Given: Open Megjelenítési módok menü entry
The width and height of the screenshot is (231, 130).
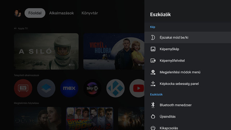Looking at the screenshot, I should click(x=188, y=72).
